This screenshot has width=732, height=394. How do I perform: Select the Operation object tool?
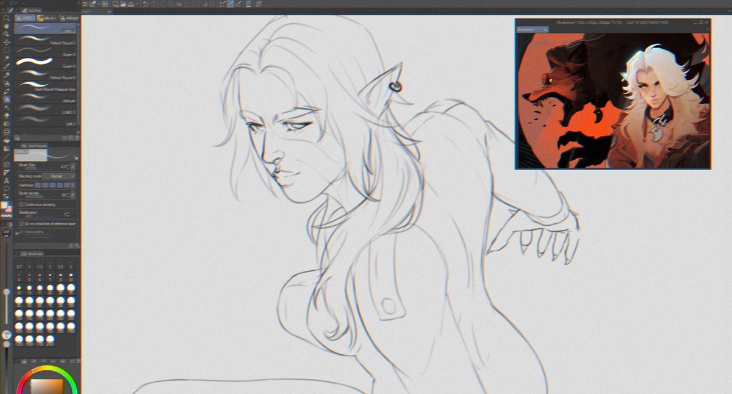(6, 34)
